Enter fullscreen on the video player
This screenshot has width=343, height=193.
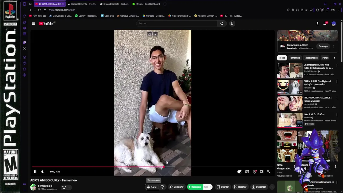tap(269, 172)
